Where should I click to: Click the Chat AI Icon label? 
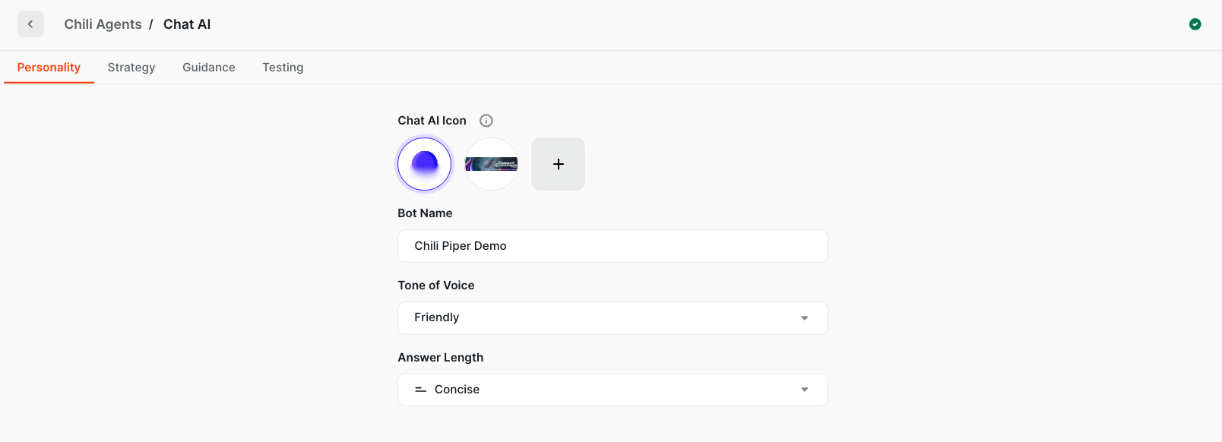[432, 121]
